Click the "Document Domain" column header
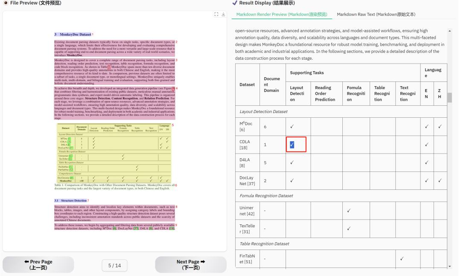The image size is (461, 276). (x=272, y=84)
